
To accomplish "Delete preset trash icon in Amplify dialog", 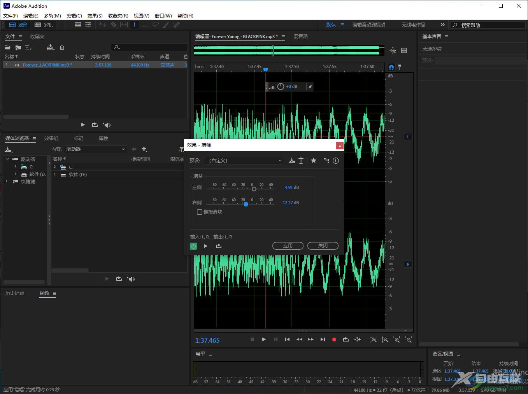I will (301, 161).
